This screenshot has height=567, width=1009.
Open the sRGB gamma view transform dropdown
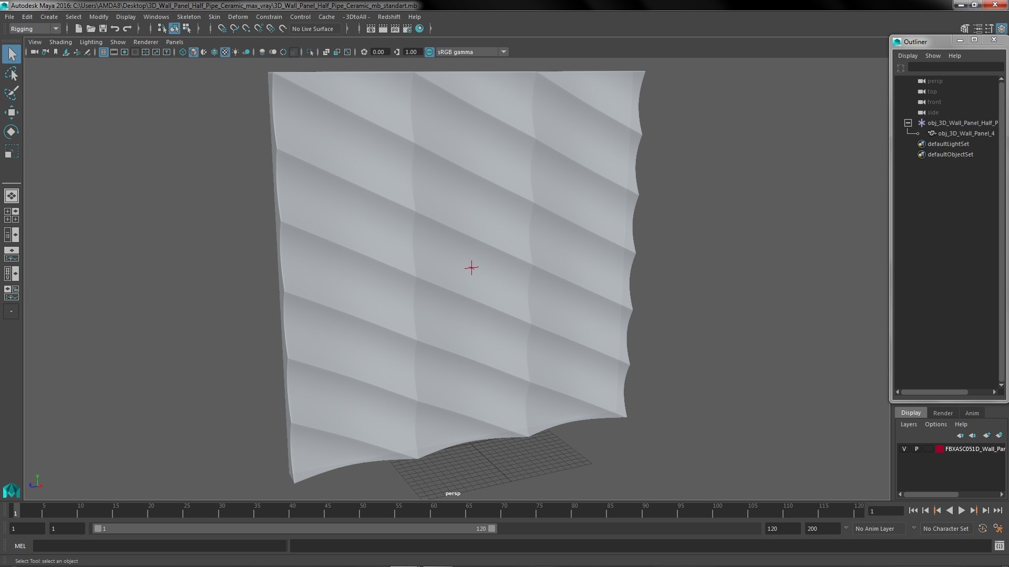pyautogui.click(x=471, y=52)
